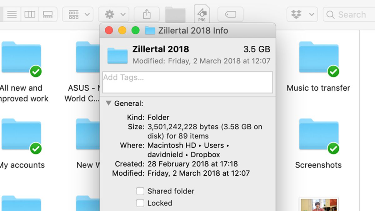Open the Screenshots folder
This screenshot has width=375, height=211.
[x=318, y=134]
